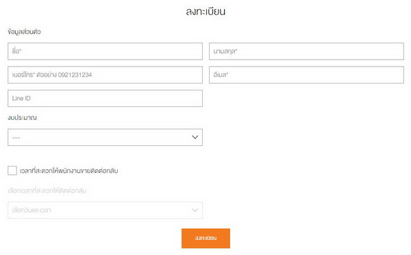This screenshot has width=411, height=255.
Task: Click the เลือกวันและเวลา placeholder text
Action: 32,210
